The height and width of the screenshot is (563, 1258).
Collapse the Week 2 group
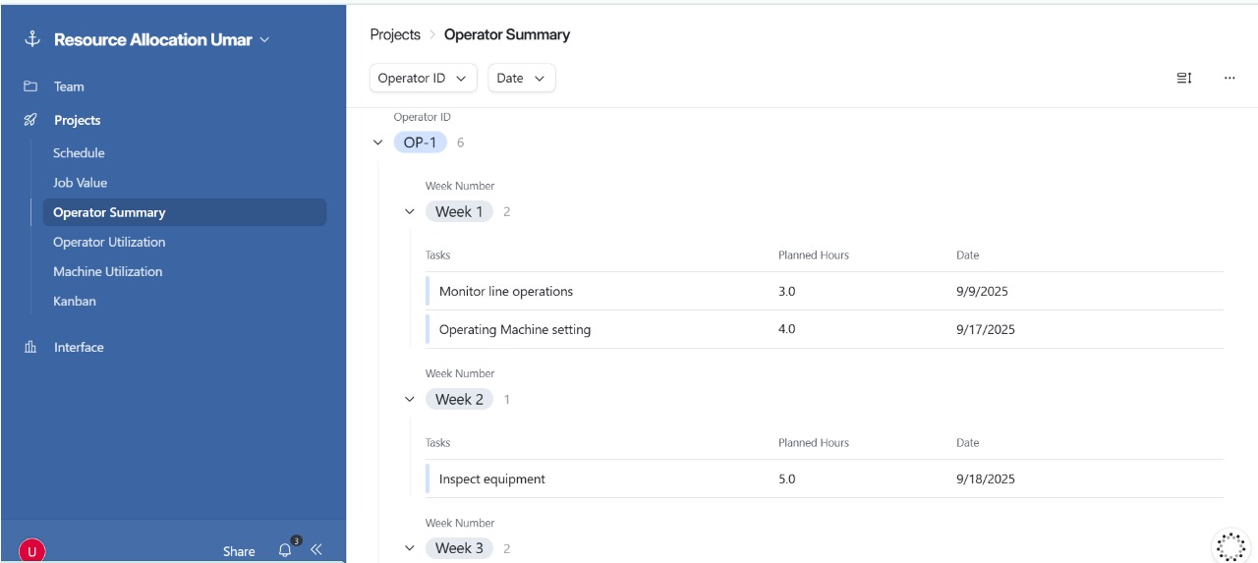[x=410, y=400]
